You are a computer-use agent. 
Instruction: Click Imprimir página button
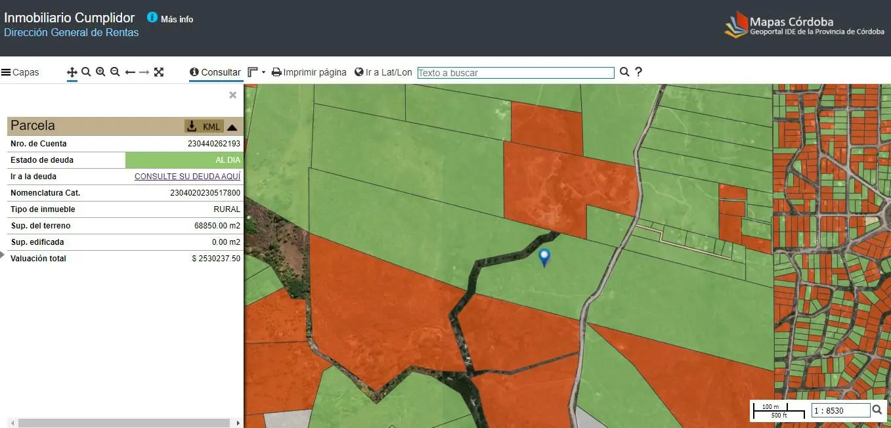pyautogui.click(x=309, y=72)
